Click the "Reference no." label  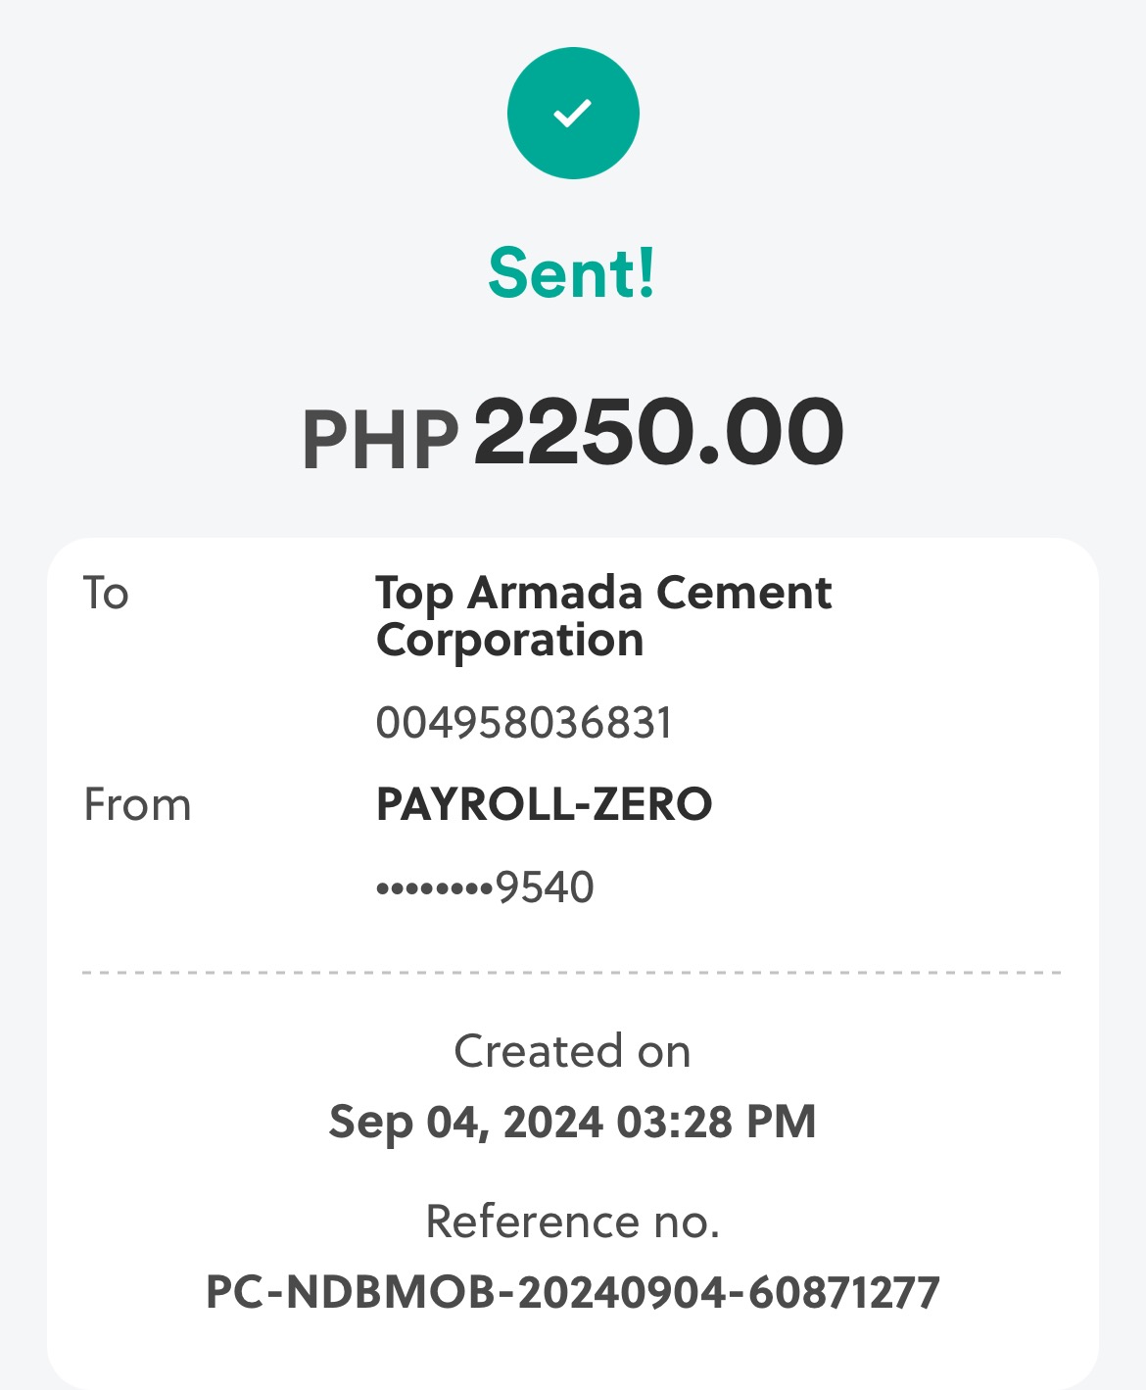click(572, 1222)
